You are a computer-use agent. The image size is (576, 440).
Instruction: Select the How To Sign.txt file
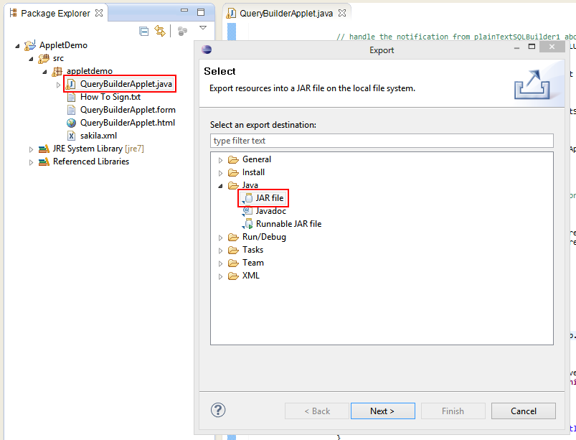pyautogui.click(x=110, y=97)
